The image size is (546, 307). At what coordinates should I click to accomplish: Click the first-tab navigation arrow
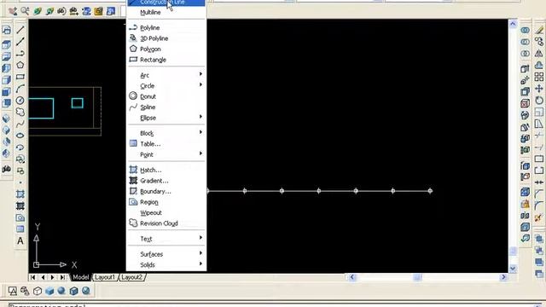pyautogui.click(x=32, y=277)
